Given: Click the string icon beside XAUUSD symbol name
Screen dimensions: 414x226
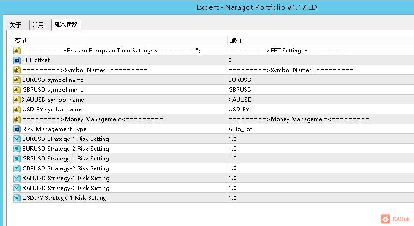Looking at the screenshot, I should click(17, 100).
